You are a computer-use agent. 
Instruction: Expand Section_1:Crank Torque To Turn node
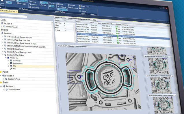coord(2,36)
